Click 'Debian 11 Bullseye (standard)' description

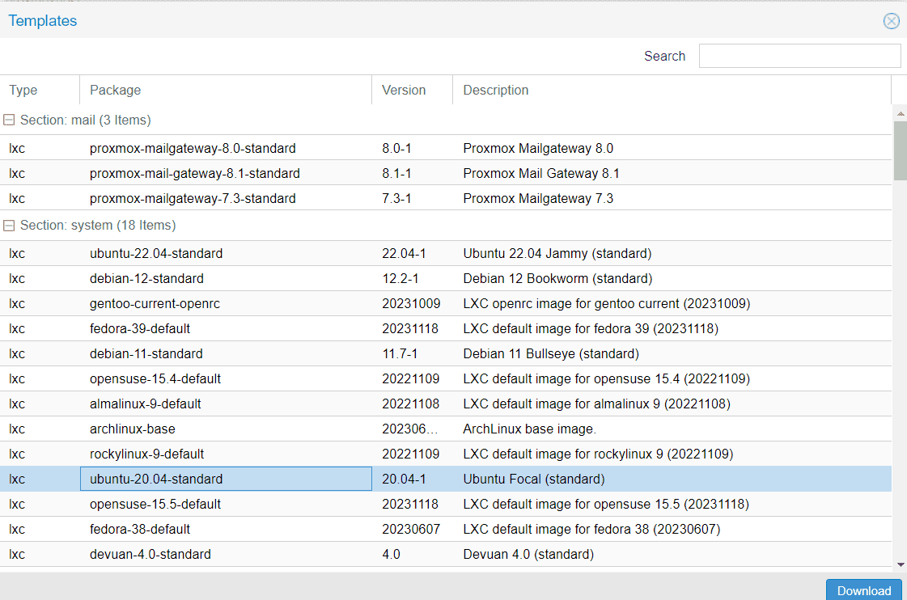tap(551, 353)
